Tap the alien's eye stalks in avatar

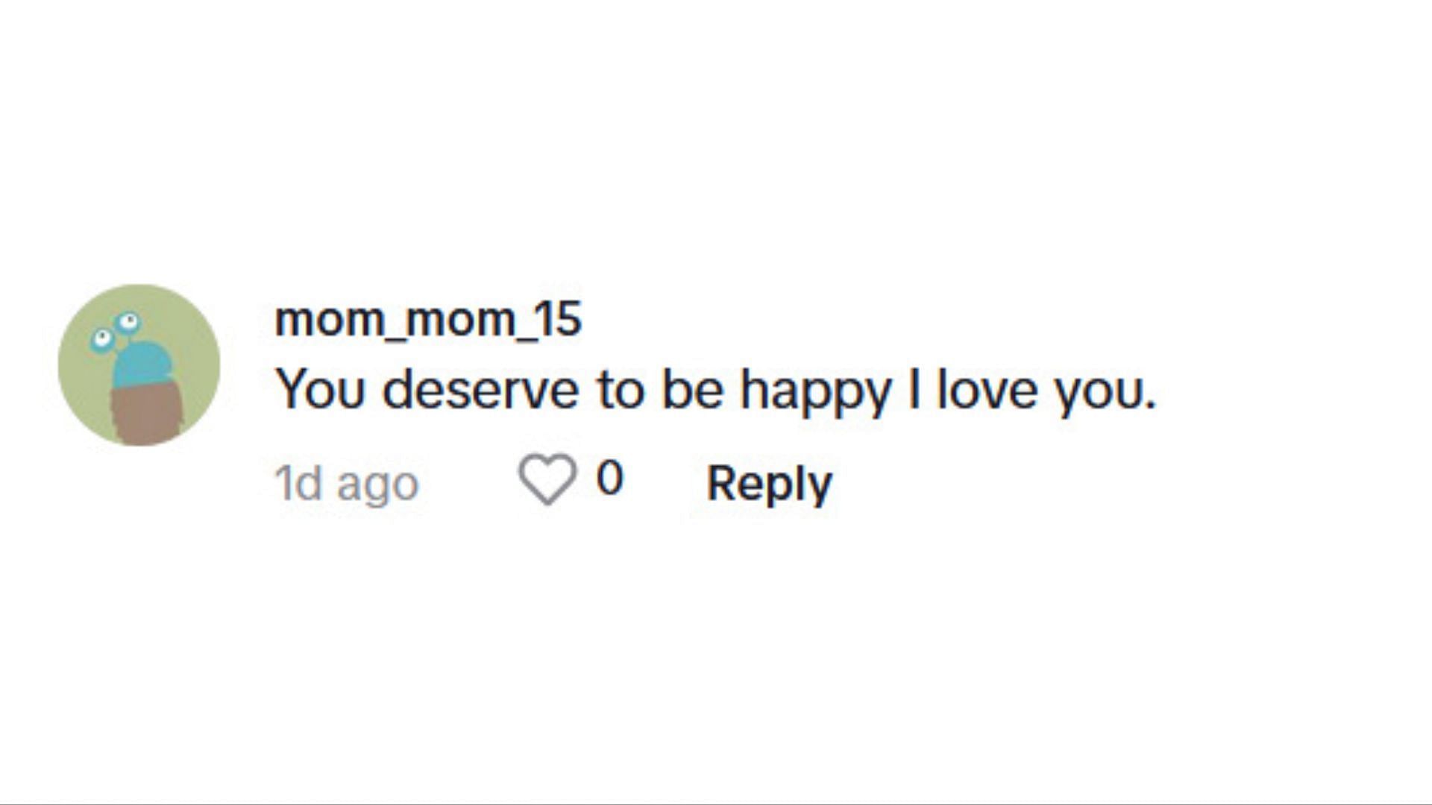(x=116, y=332)
